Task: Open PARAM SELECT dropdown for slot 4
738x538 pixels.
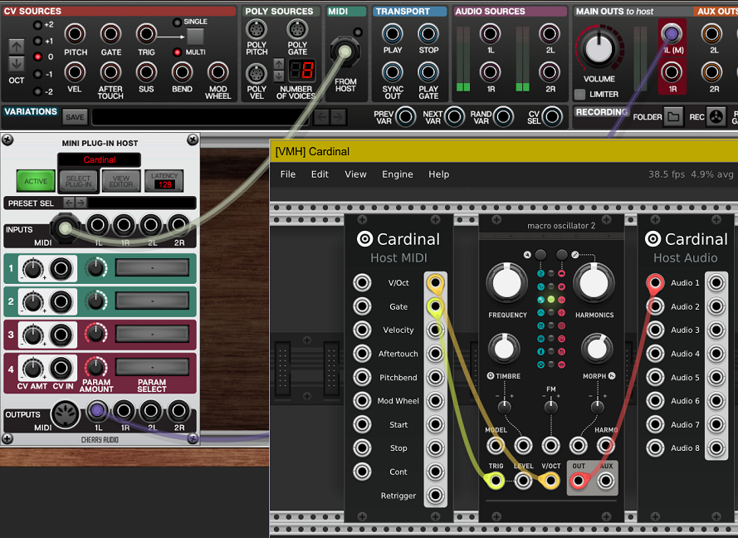Action: pos(152,367)
